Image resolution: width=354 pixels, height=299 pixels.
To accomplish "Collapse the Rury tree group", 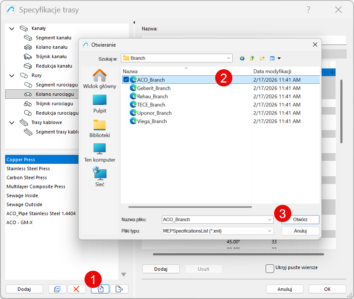I will click(x=12, y=76).
